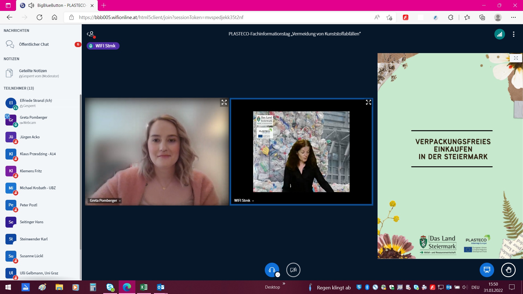Image resolution: width=523 pixels, height=294 pixels.
Task: Select participant Jürgen Acko
Action: coord(41,137)
